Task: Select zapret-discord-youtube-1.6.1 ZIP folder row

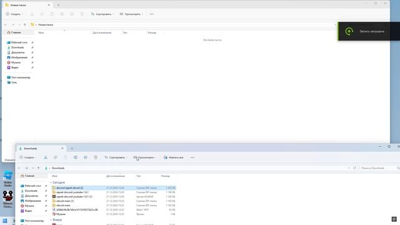Action: (x=114, y=192)
